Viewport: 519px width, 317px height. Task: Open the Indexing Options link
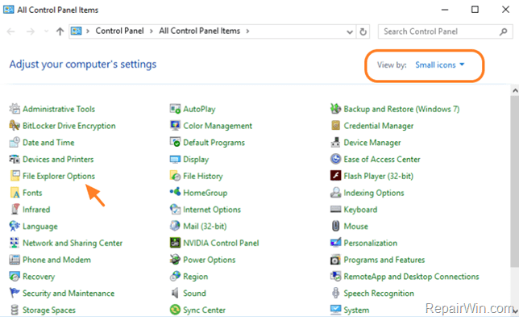click(374, 193)
